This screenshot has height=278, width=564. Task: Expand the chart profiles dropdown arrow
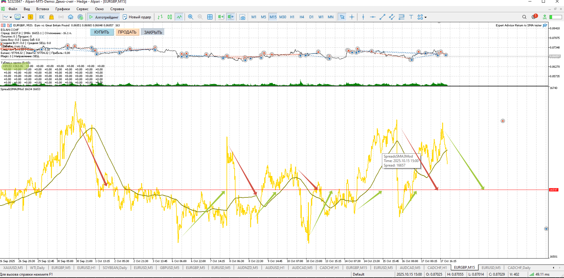[23, 17]
